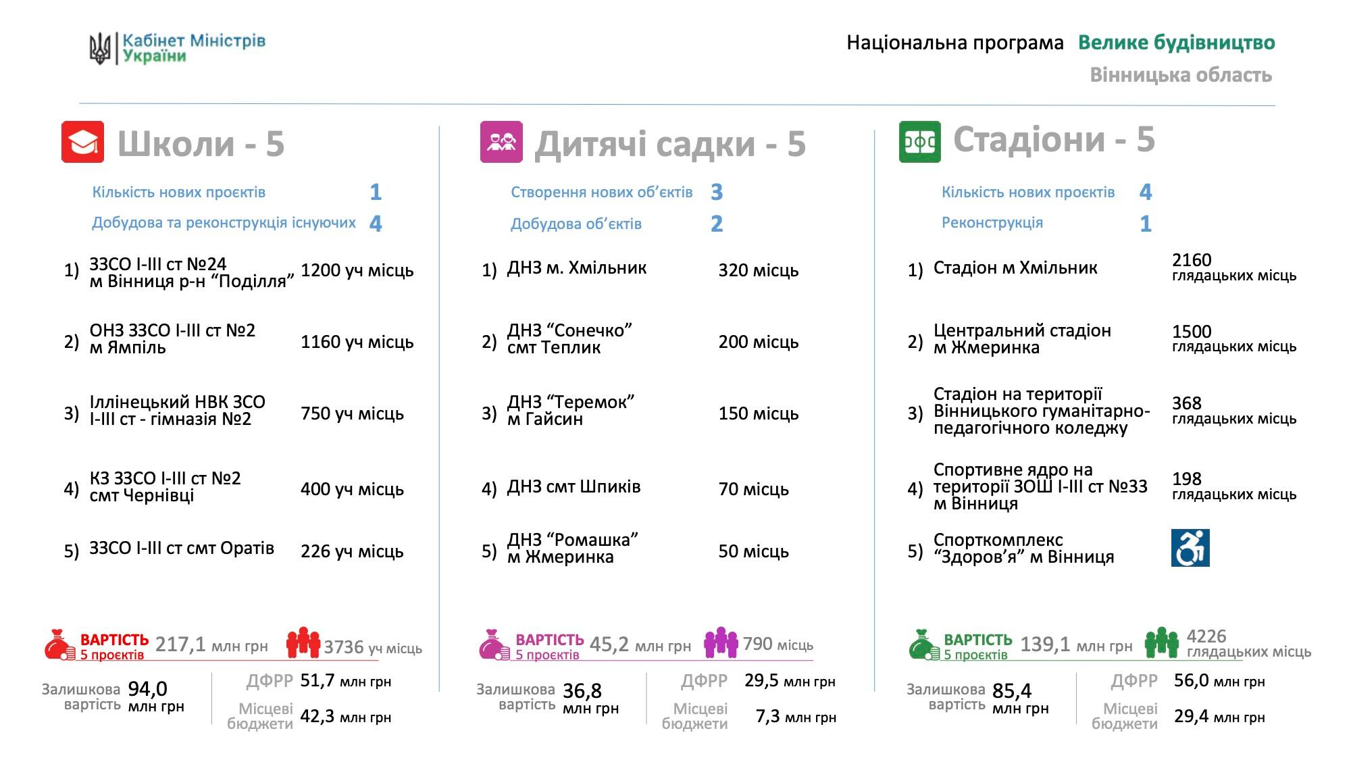Viewport: 1351px width, 760px height.
Task: Click the 'Школи - 5' section heading
Action: (x=201, y=144)
